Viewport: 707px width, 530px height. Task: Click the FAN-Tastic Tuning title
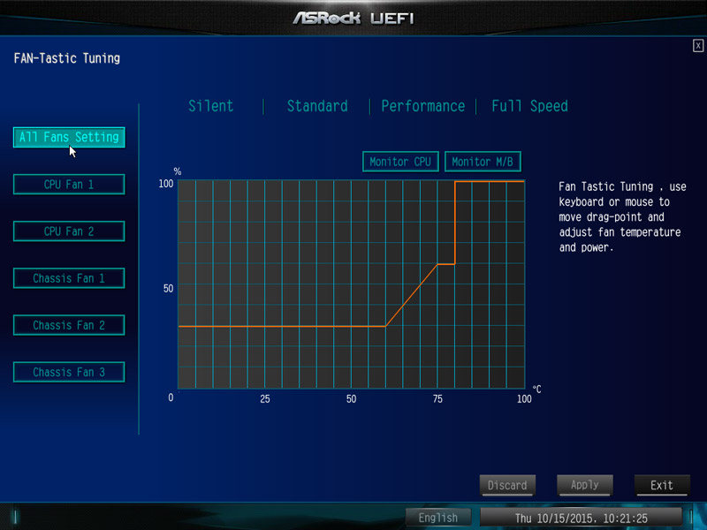point(67,58)
